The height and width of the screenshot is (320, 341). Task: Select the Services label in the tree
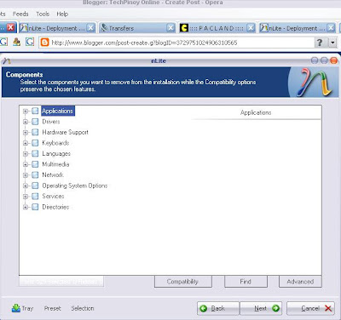point(53,197)
